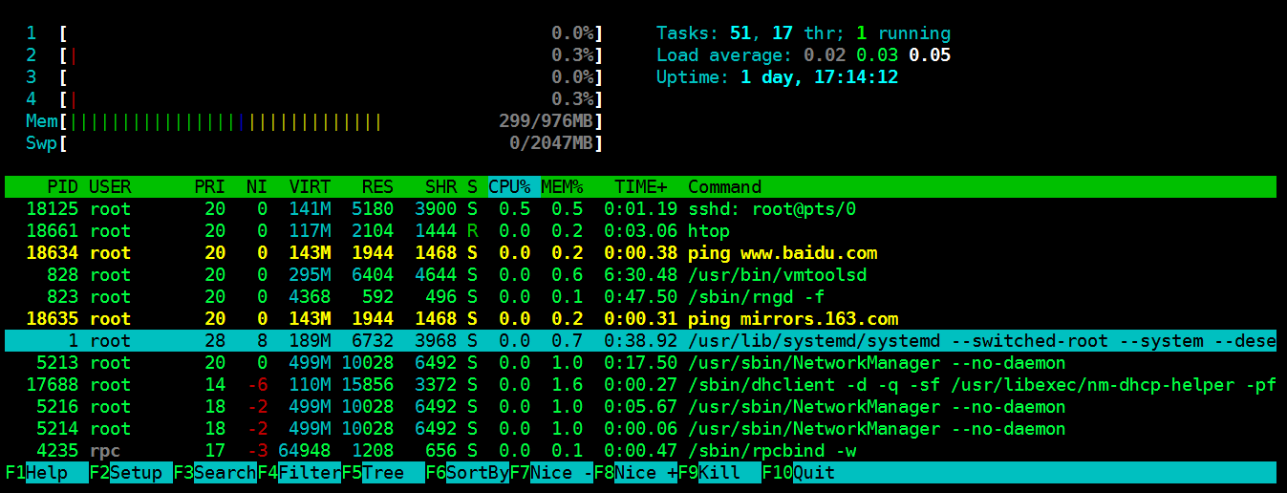Viewport: 1287px width, 493px height.
Task: Toggle F5 Tree view
Action: click(384, 473)
